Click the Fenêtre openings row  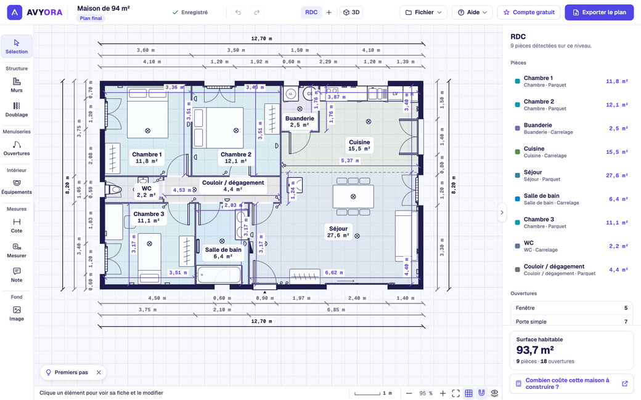[571, 308]
